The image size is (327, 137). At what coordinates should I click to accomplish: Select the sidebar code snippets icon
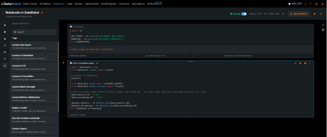(x=5, y=66)
